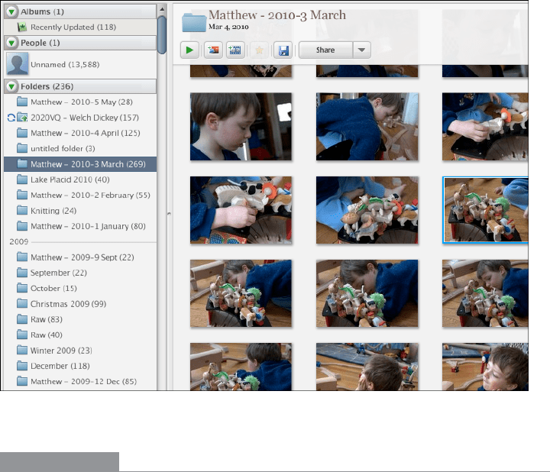Select first thumbnail of boy resting head by ark

(x=241, y=293)
